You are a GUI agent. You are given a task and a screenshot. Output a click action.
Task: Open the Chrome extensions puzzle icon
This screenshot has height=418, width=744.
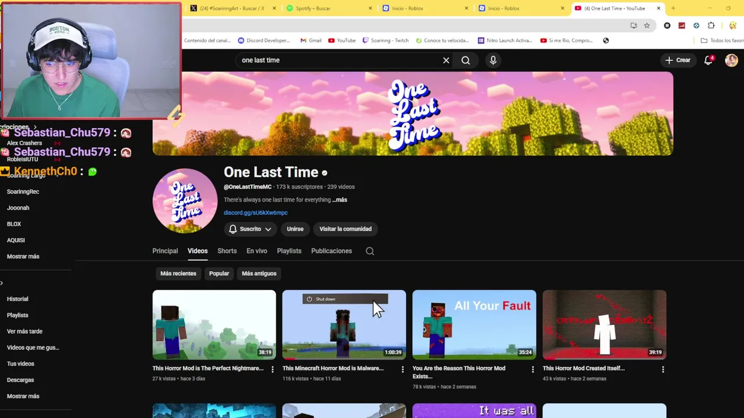711,26
